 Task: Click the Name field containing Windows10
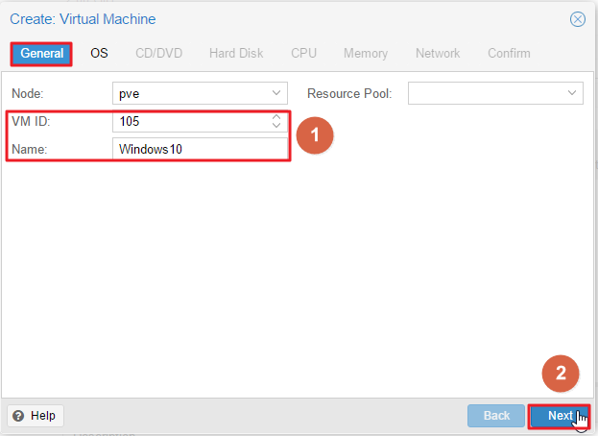tap(200, 149)
